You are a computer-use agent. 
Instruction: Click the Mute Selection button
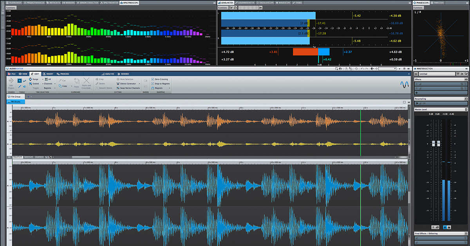(125, 79)
